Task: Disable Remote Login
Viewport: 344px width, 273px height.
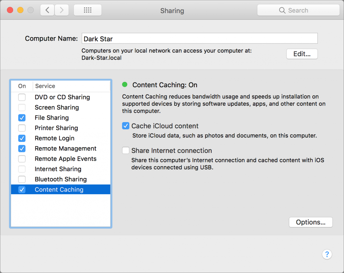Action: (x=22, y=138)
